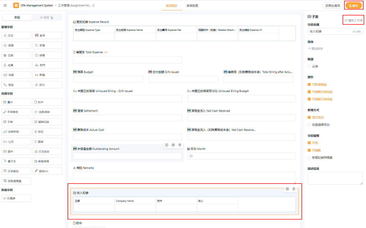This screenshot has width=366, height=228.
Task: Delete the 收入紀錄 subtable with the trash icon
Action: (294, 189)
